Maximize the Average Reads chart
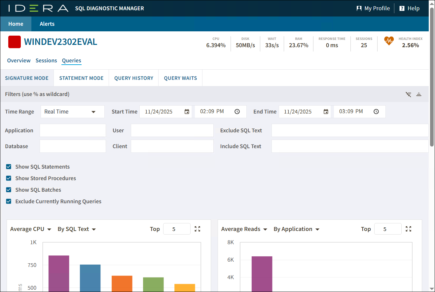The height and width of the screenshot is (292, 435). [x=409, y=229]
